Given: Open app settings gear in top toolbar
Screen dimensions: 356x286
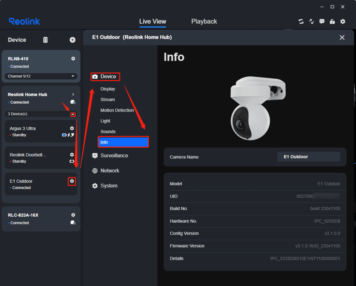Looking at the screenshot, I should pos(343,22).
